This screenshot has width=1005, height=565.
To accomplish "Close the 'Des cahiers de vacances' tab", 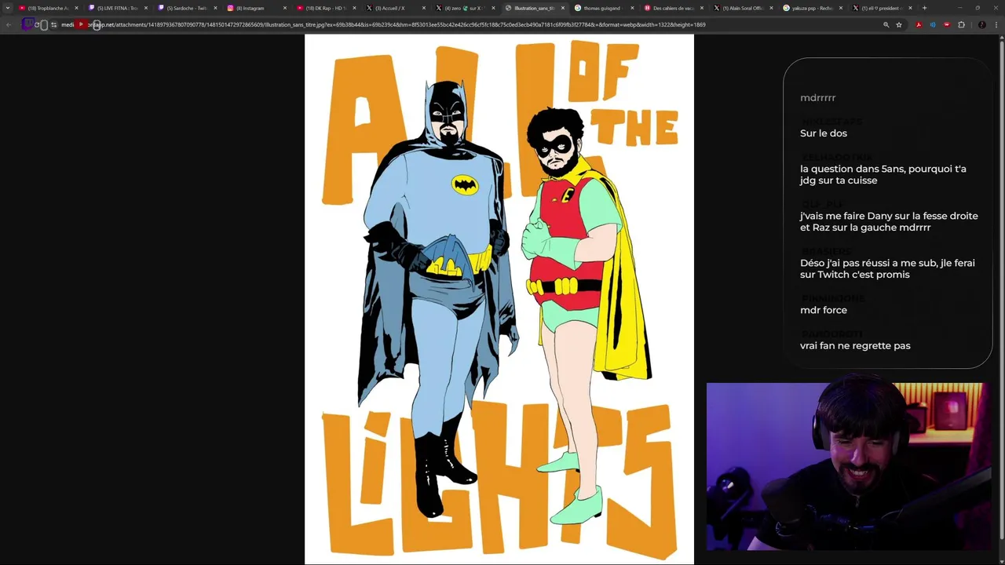I will pos(702,8).
